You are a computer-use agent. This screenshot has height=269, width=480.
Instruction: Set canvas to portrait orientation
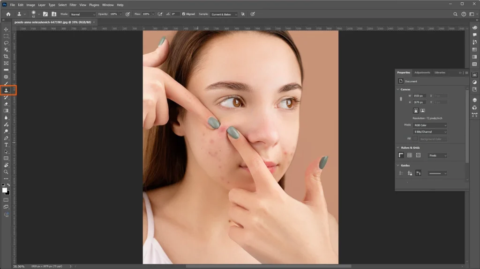[x=416, y=111]
